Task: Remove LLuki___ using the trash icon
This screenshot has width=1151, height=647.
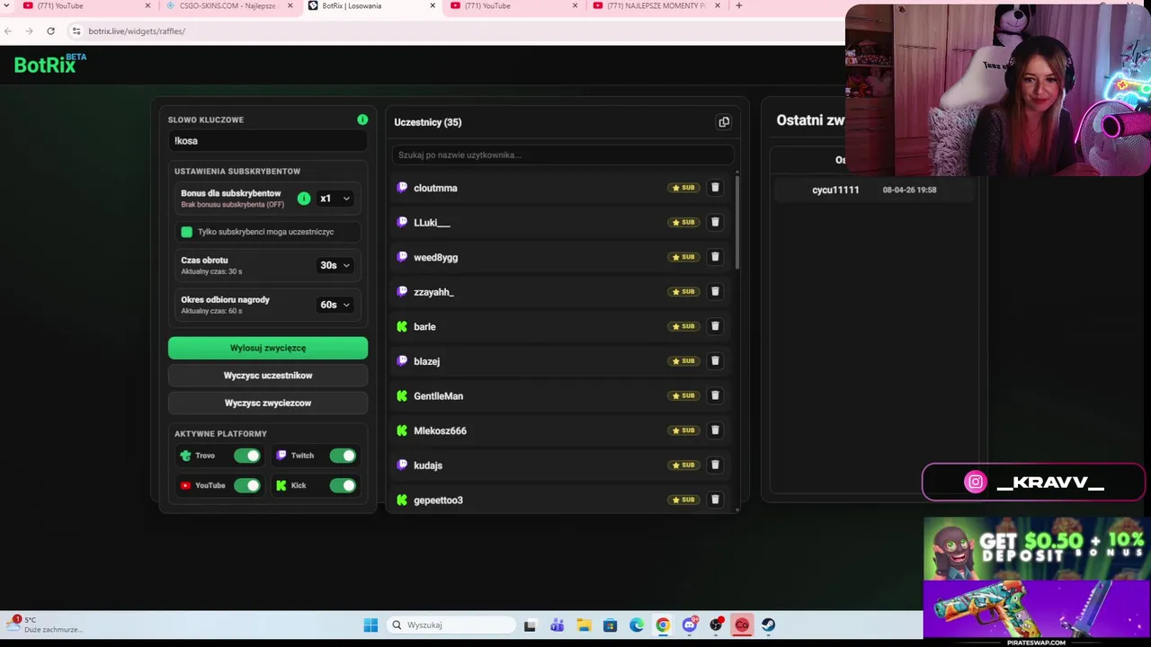Action: 715,222
